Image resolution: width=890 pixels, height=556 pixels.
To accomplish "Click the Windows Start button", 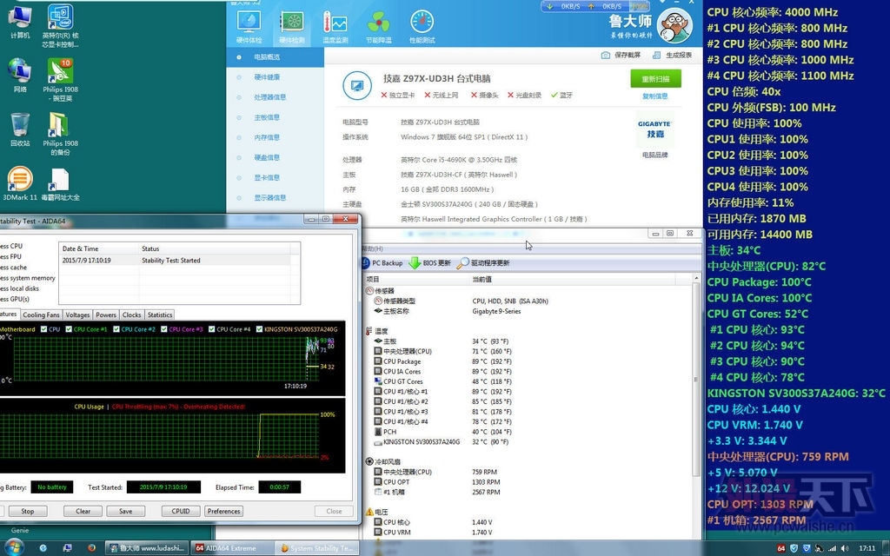I will click(12, 548).
